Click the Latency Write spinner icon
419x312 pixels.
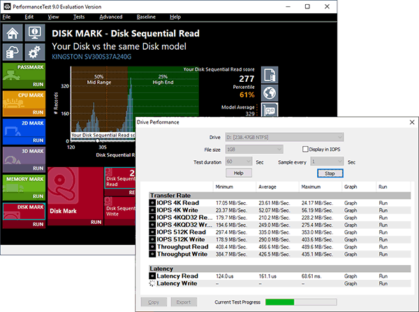pos(152,283)
